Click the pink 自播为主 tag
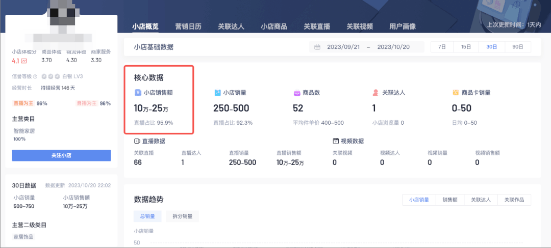 pyautogui.click(x=87, y=103)
